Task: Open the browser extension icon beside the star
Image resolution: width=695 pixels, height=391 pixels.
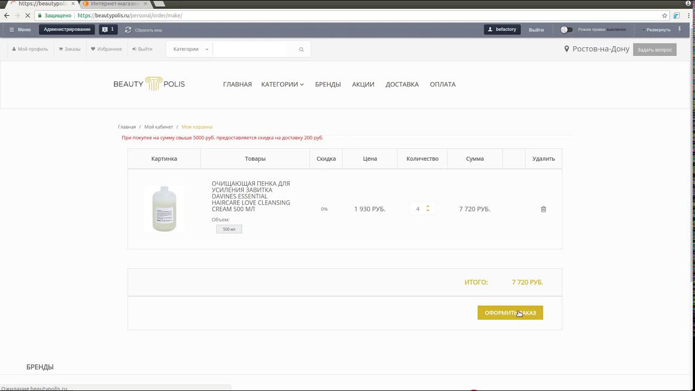Action: (677, 16)
